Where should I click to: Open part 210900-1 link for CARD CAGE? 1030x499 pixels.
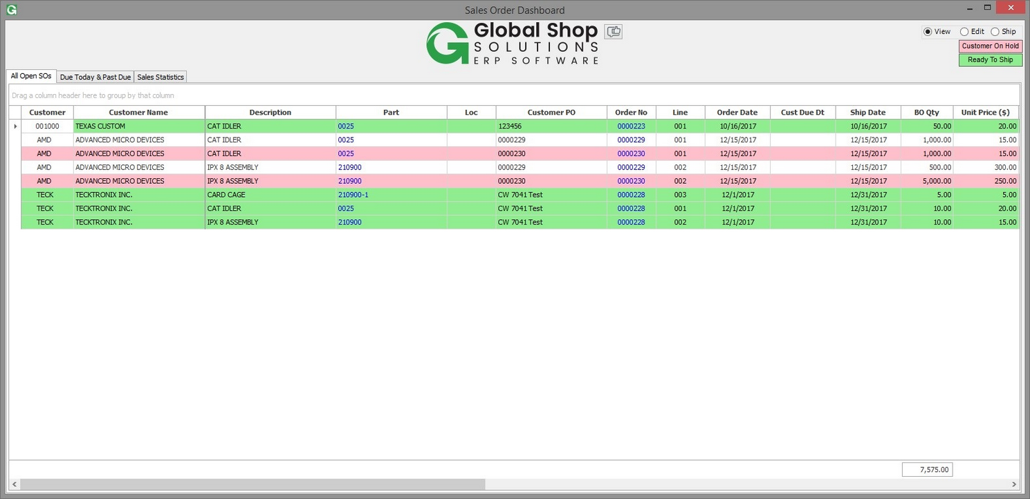[x=353, y=195]
